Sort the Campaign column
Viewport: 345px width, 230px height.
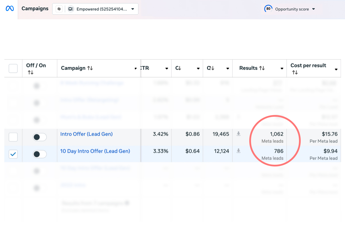89,68
